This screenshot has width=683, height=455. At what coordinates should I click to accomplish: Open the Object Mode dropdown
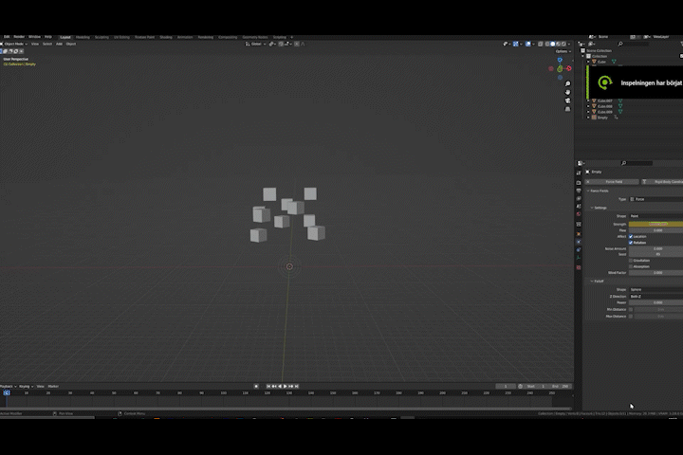point(14,44)
